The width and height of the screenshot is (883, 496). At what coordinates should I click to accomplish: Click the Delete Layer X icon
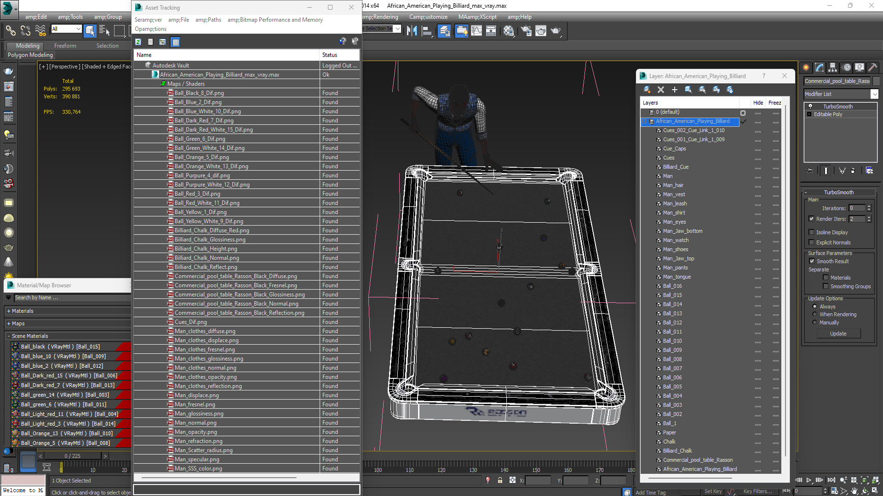click(661, 90)
